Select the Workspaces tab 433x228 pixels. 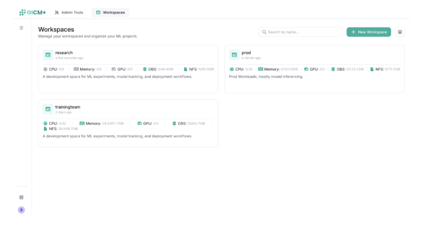tap(110, 13)
